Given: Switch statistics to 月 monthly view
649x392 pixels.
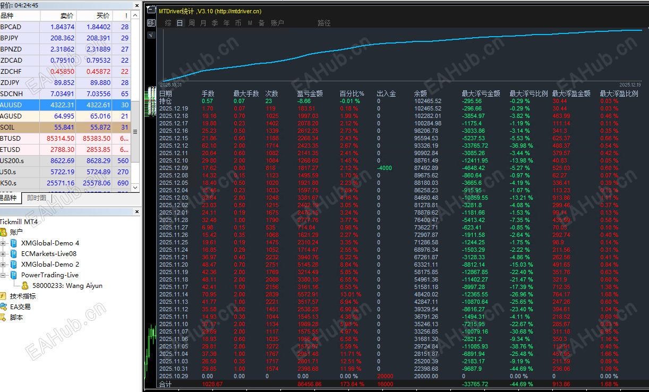Looking at the screenshot, I should 203,23.
